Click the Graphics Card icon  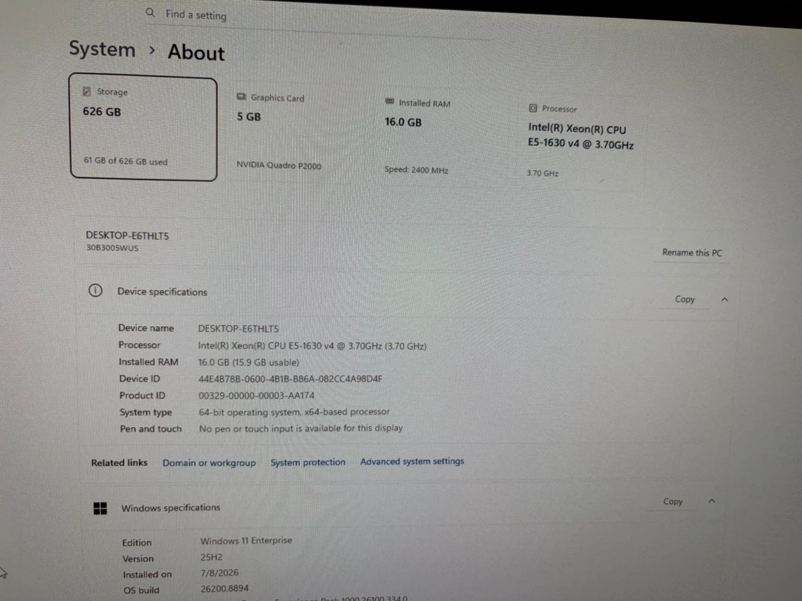241,97
